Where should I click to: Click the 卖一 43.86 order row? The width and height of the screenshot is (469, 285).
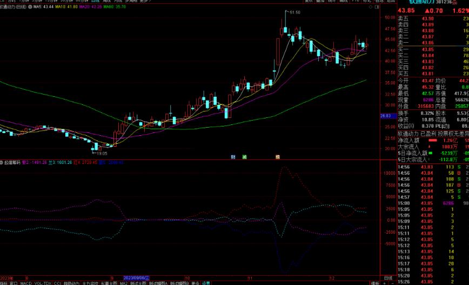click(433, 43)
